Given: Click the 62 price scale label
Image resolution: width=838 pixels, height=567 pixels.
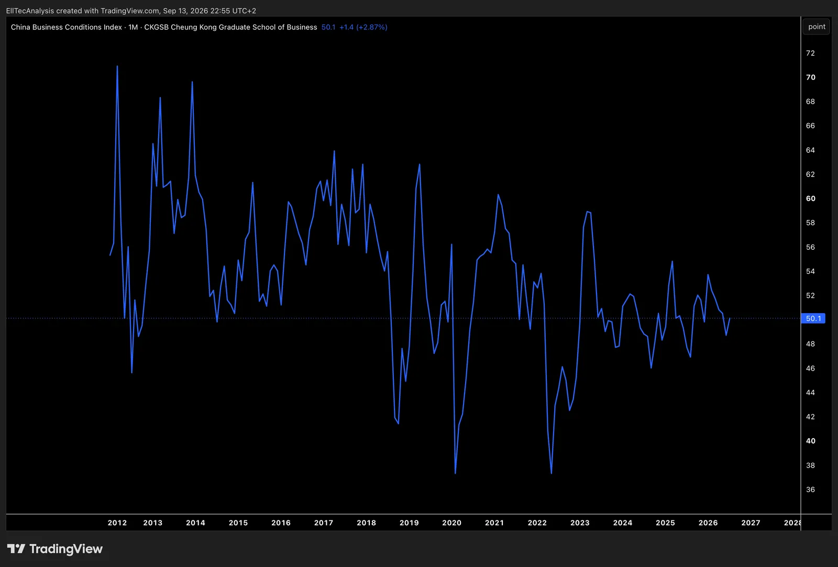Looking at the screenshot, I should click(x=810, y=174).
